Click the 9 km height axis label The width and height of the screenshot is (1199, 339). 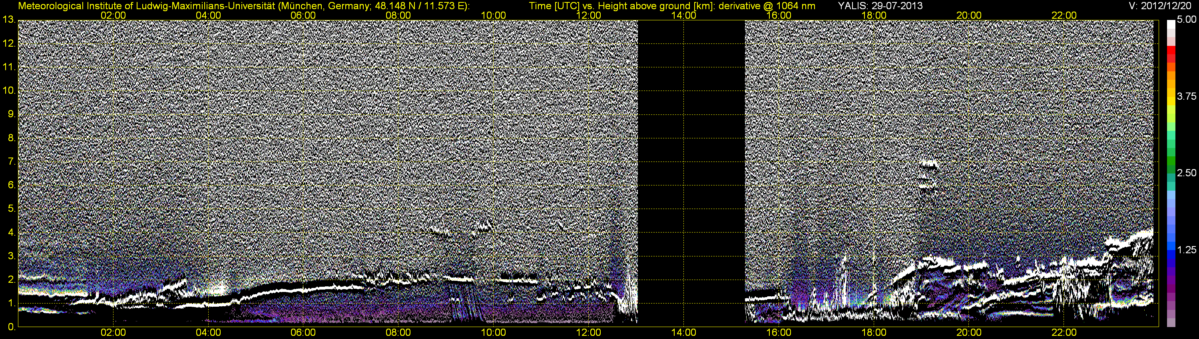point(11,114)
